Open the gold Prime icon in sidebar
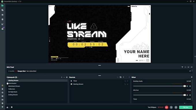Viewport: 196px width, 110px height. (x=2, y=86)
